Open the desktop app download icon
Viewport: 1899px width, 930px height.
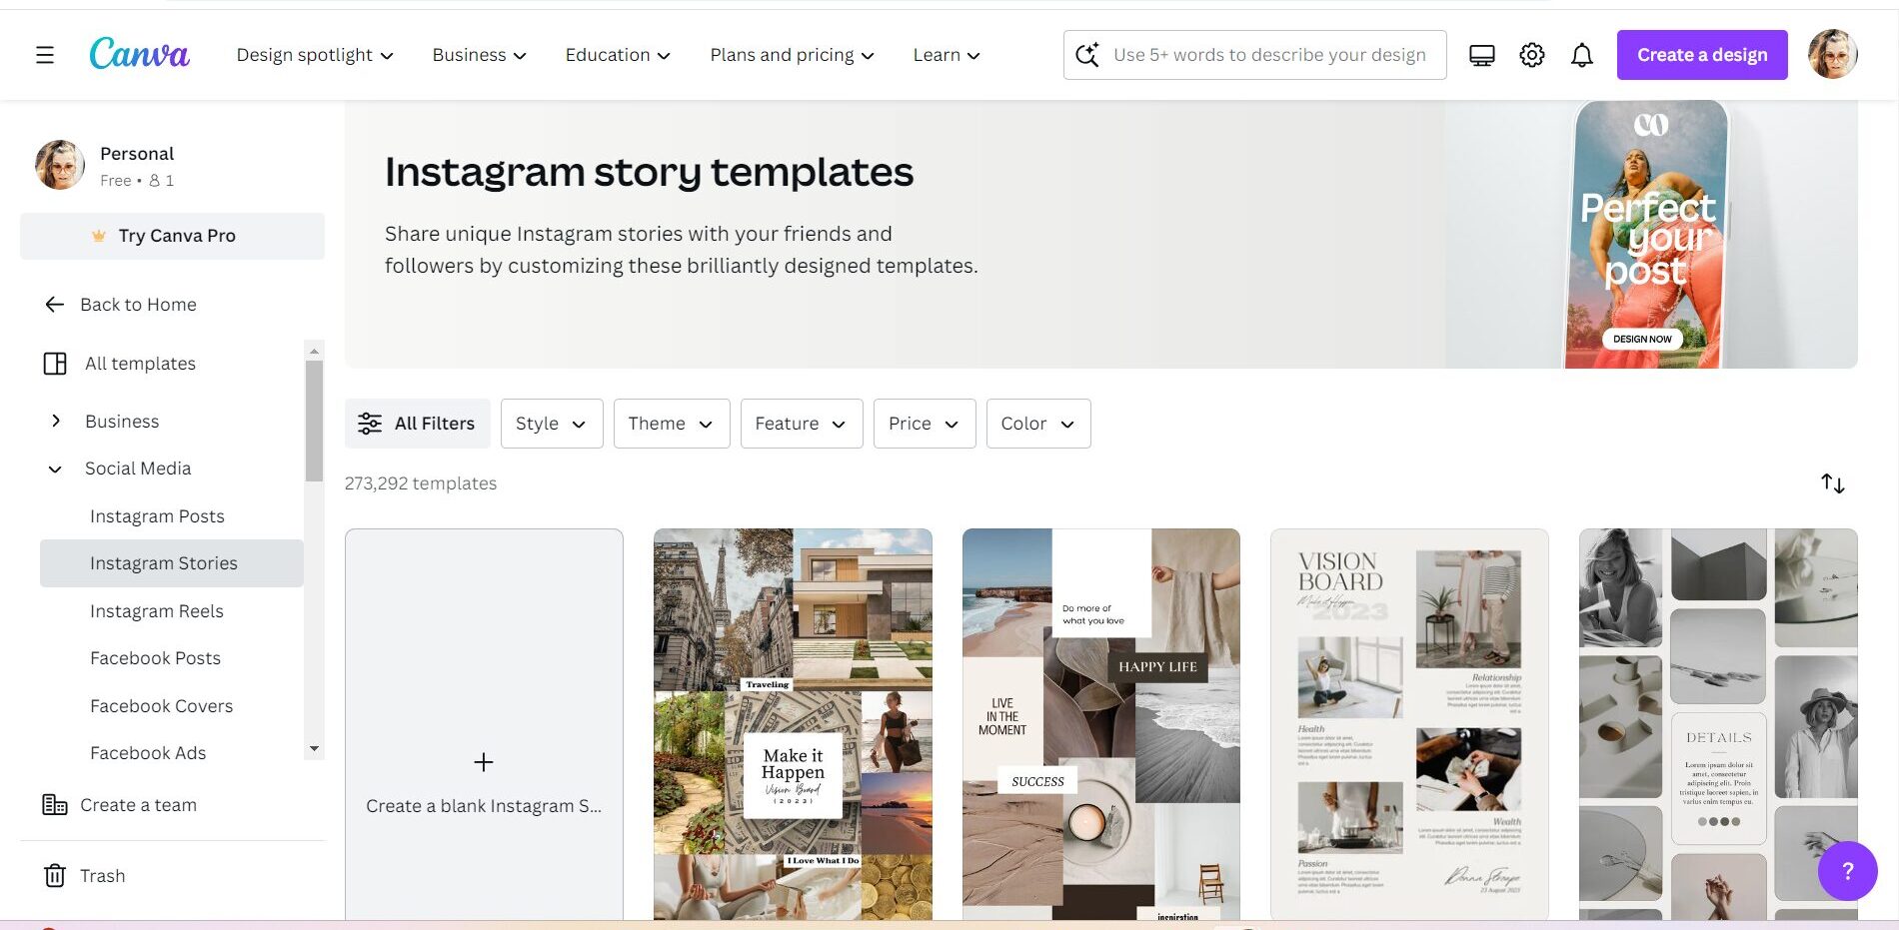pos(1482,55)
